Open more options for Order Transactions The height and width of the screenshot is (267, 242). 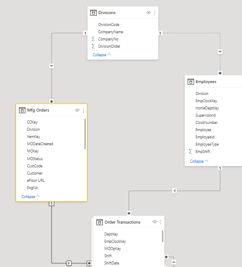click(160, 222)
